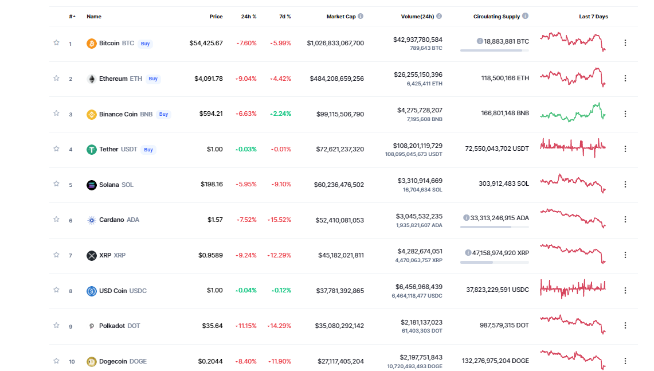The width and height of the screenshot is (654, 371).
Task: Click the USD Coin logo icon
Action: [91, 291]
